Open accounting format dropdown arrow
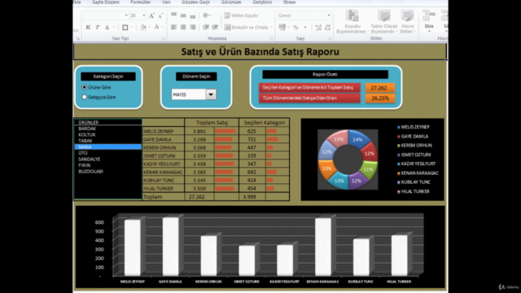521x293 pixels. pyautogui.click(x=288, y=27)
